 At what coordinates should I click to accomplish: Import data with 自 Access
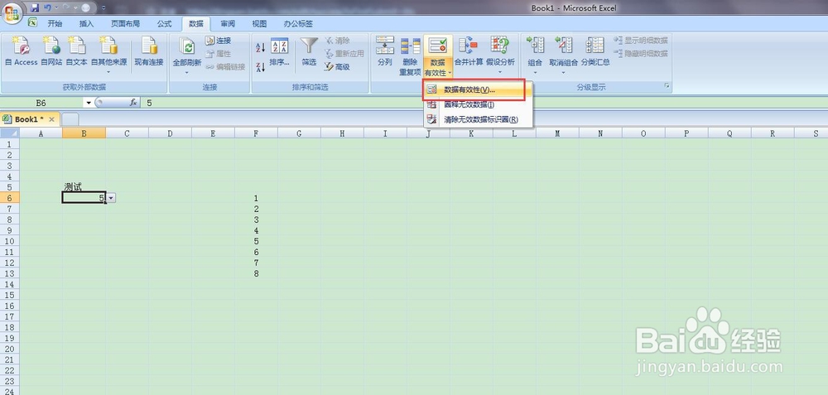click(22, 51)
